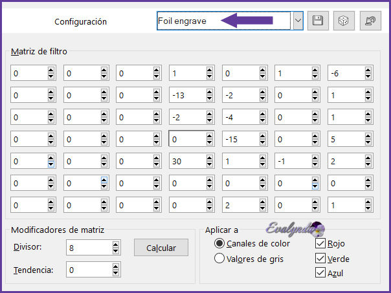Click the save preset floppy disk icon

318,21
